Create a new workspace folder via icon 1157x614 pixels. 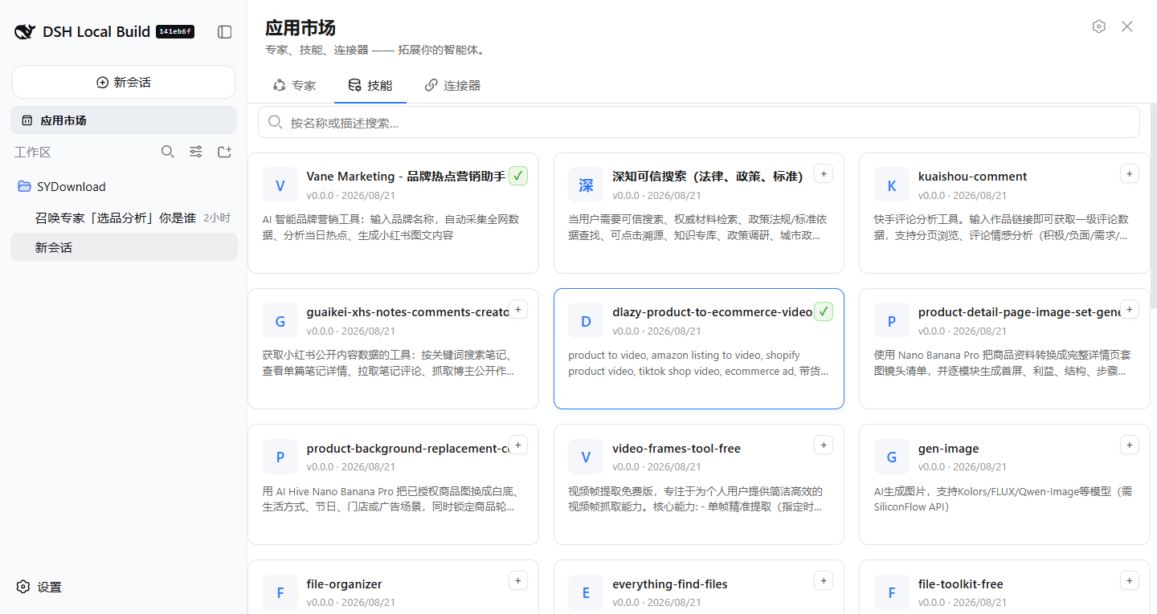click(x=225, y=152)
